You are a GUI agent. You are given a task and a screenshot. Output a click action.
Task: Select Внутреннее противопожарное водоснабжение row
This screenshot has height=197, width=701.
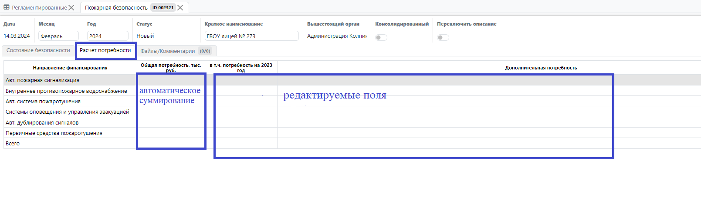(x=66, y=91)
